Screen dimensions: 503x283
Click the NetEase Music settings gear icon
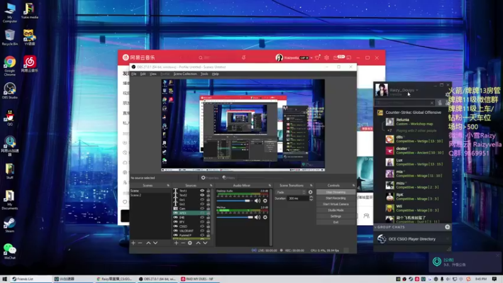[326, 58]
